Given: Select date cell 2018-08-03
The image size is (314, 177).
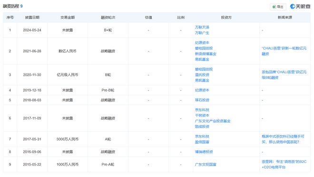Looking at the screenshot, I should [32, 100].
